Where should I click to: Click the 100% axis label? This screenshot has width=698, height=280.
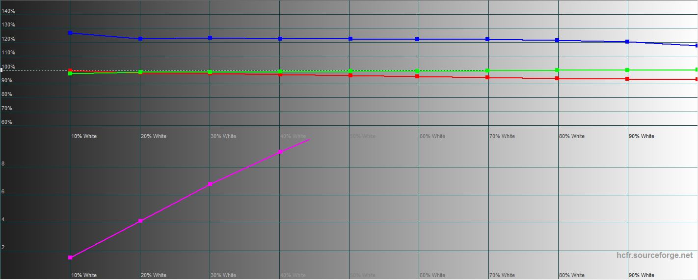pos(8,67)
